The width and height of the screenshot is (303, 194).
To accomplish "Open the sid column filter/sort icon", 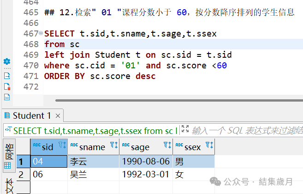I will [x=62, y=145].
